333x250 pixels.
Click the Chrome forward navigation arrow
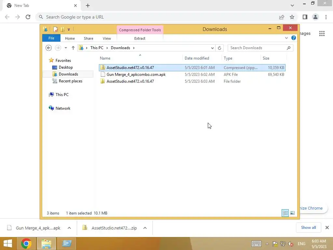(18, 17)
